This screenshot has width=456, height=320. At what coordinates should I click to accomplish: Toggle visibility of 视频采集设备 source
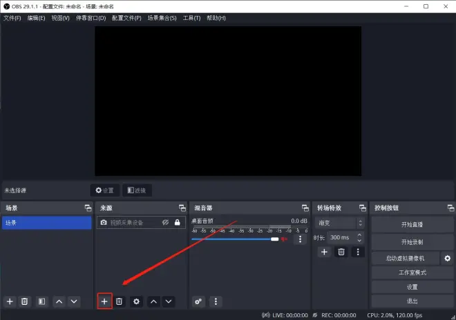pyautogui.click(x=165, y=223)
